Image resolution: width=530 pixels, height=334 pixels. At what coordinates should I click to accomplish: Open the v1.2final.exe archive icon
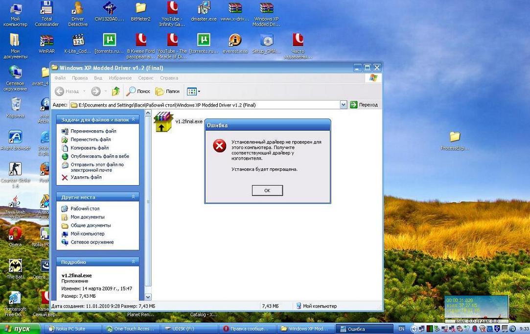point(163,122)
